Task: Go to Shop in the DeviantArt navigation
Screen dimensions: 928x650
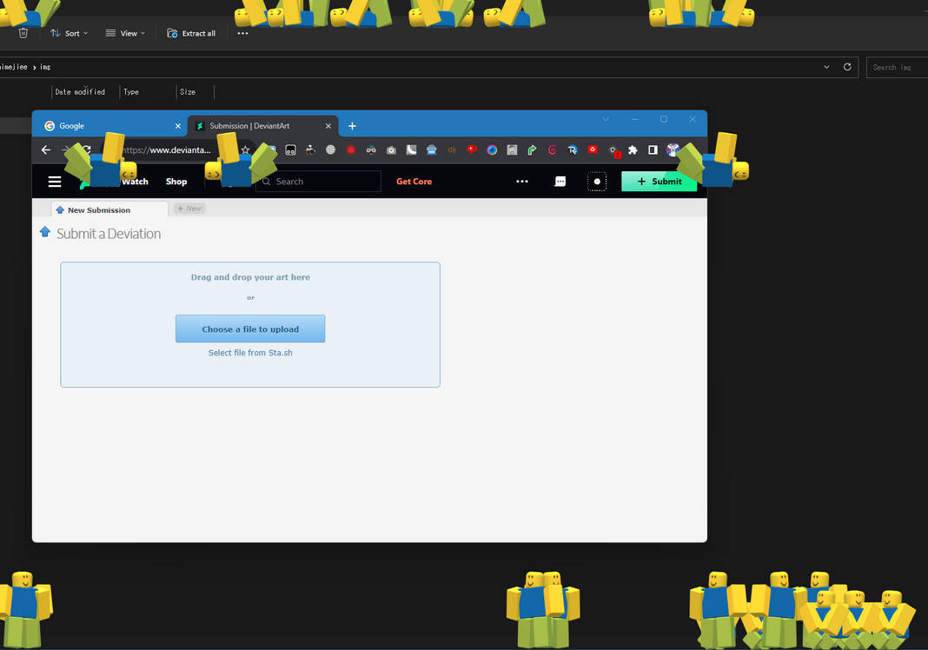Action: pos(176,182)
